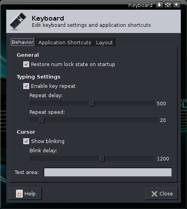Click inside the Test area field
This screenshot has width=187, height=209.
click(x=108, y=172)
